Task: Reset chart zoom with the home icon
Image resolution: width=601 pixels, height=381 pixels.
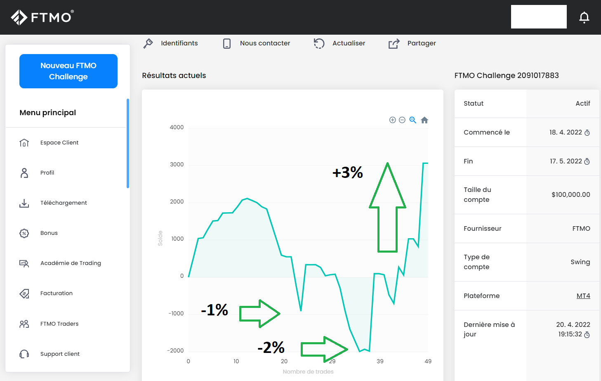Action: tap(424, 120)
